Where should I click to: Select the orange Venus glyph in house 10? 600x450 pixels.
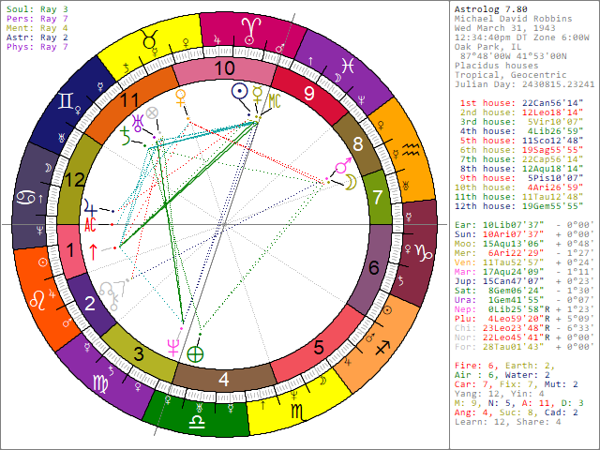(x=182, y=96)
